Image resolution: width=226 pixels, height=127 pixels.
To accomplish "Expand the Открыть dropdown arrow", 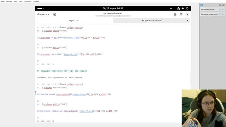I will pos(49,14).
